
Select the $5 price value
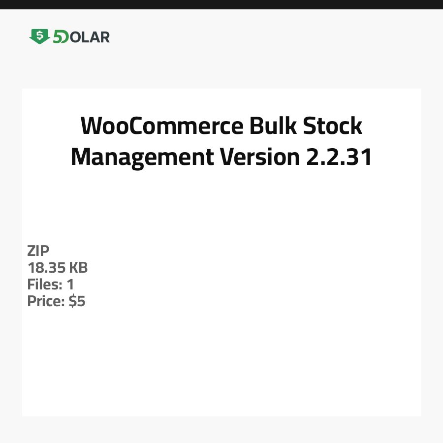coord(77,301)
